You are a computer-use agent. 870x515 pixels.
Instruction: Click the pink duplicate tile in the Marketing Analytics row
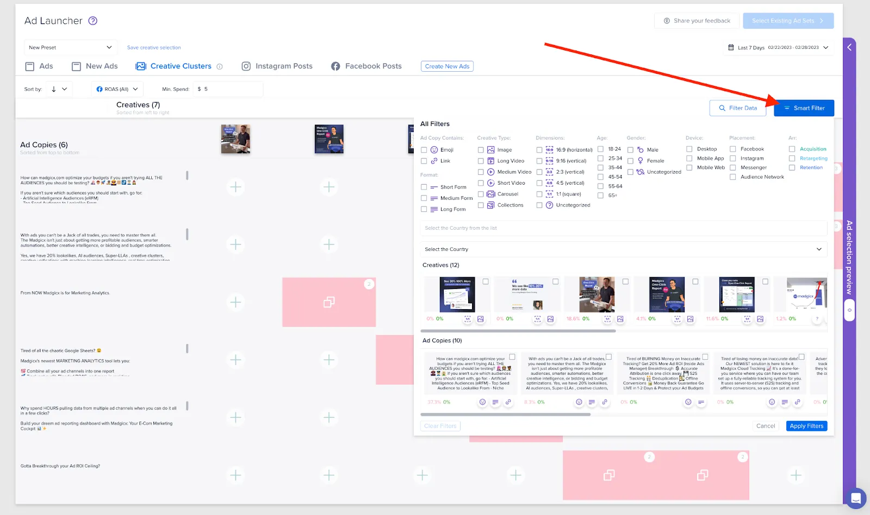point(329,302)
